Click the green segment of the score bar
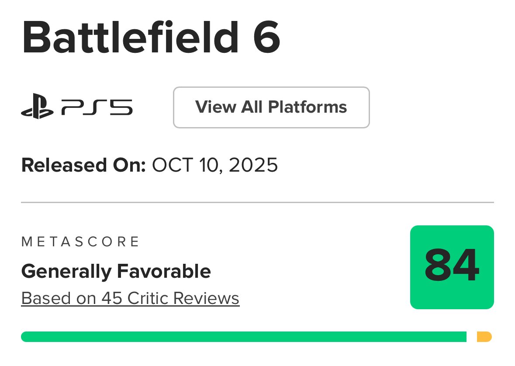The height and width of the screenshot is (366, 515). (243, 337)
